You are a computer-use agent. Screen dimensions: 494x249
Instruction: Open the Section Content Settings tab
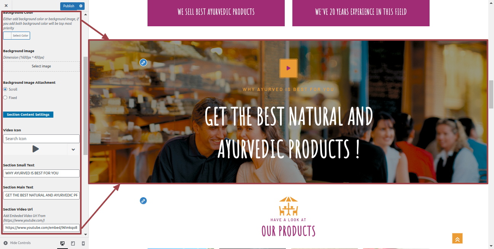click(x=28, y=115)
